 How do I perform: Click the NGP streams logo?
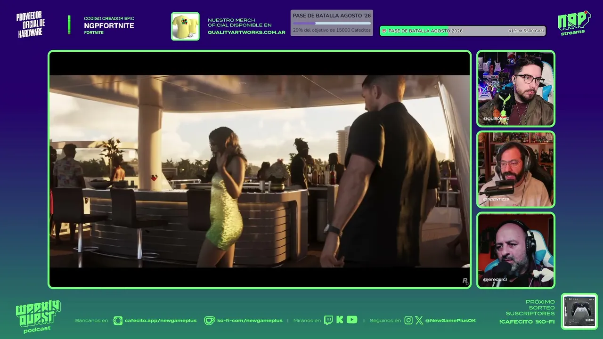[x=573, y=23]
